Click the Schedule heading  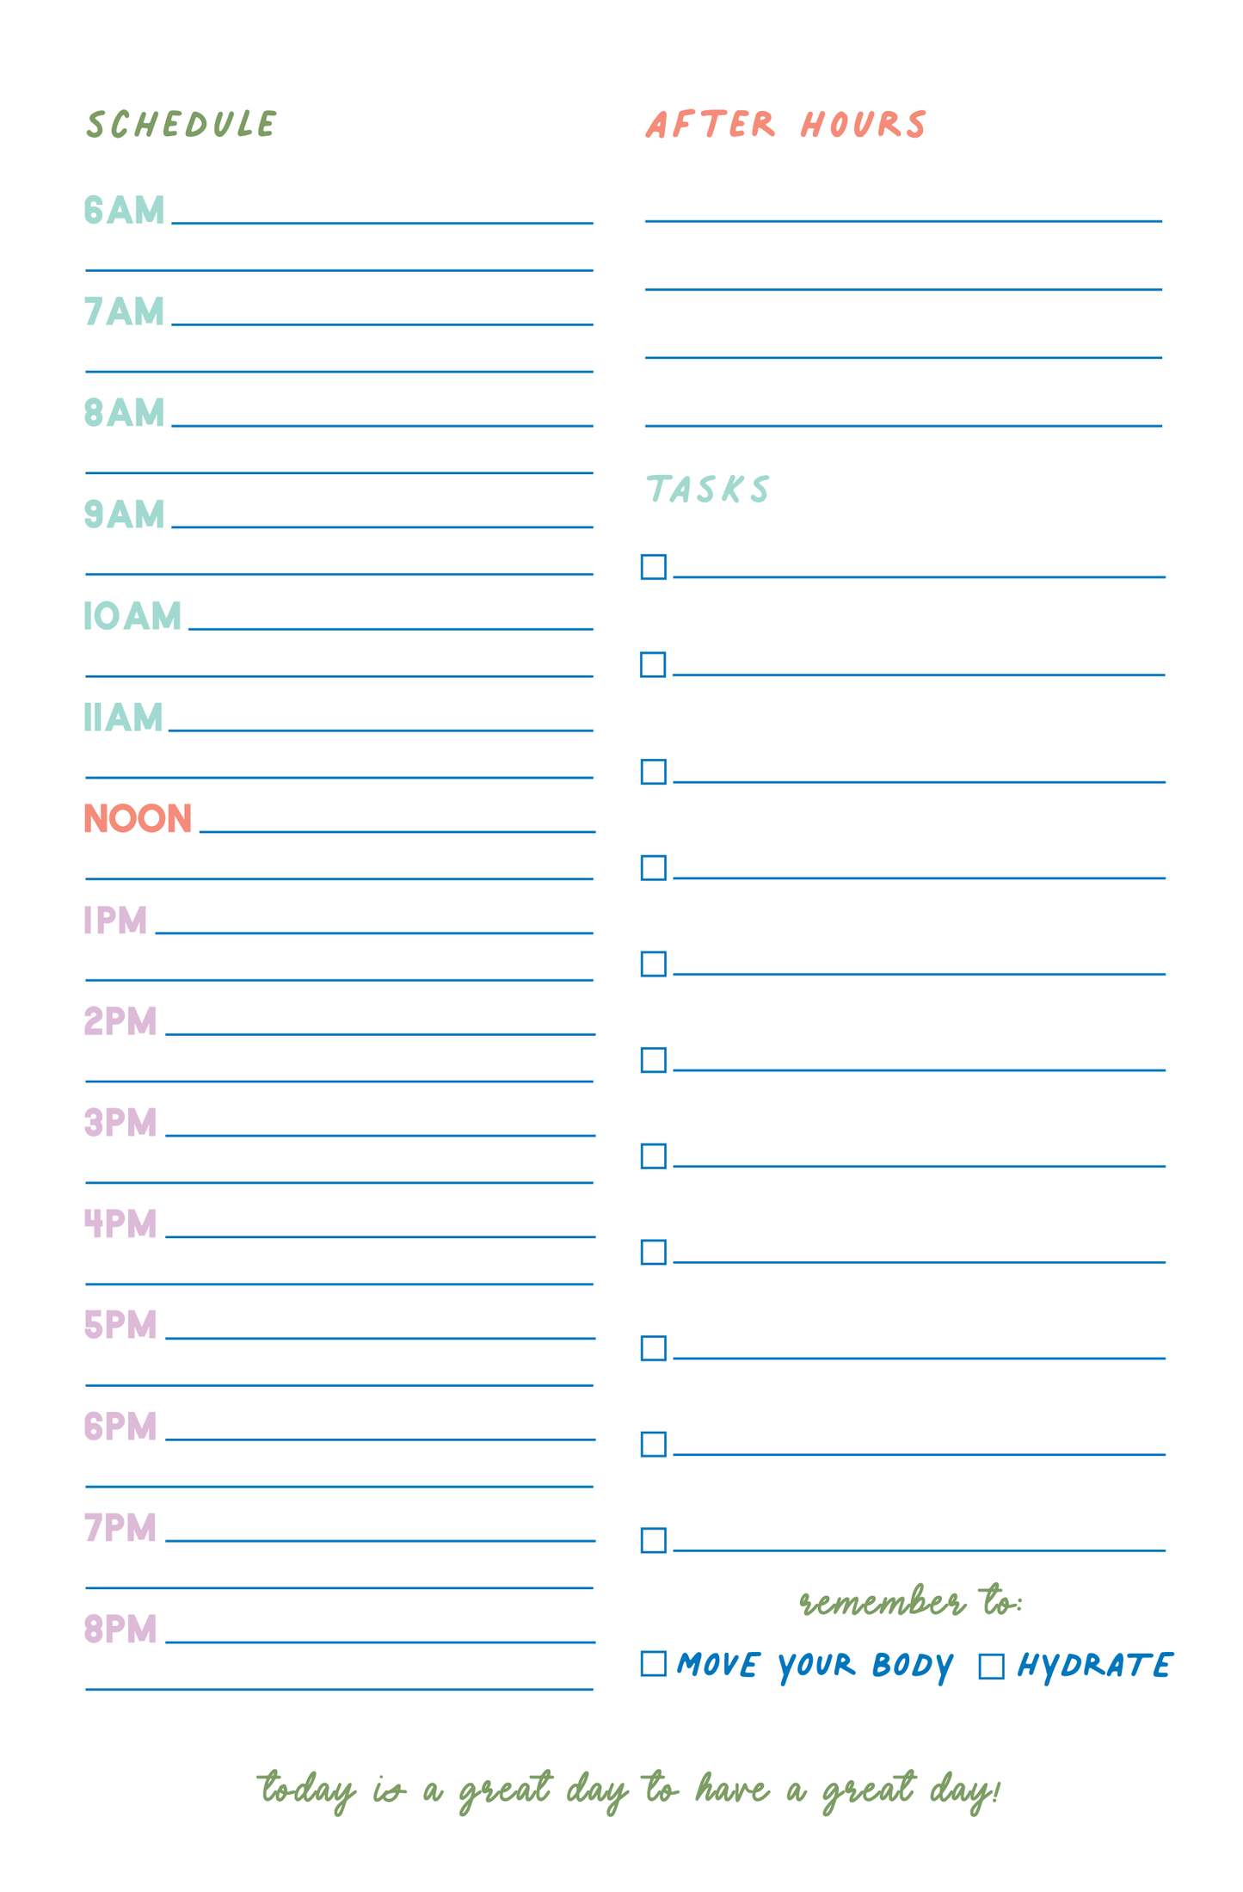point(182,125)
